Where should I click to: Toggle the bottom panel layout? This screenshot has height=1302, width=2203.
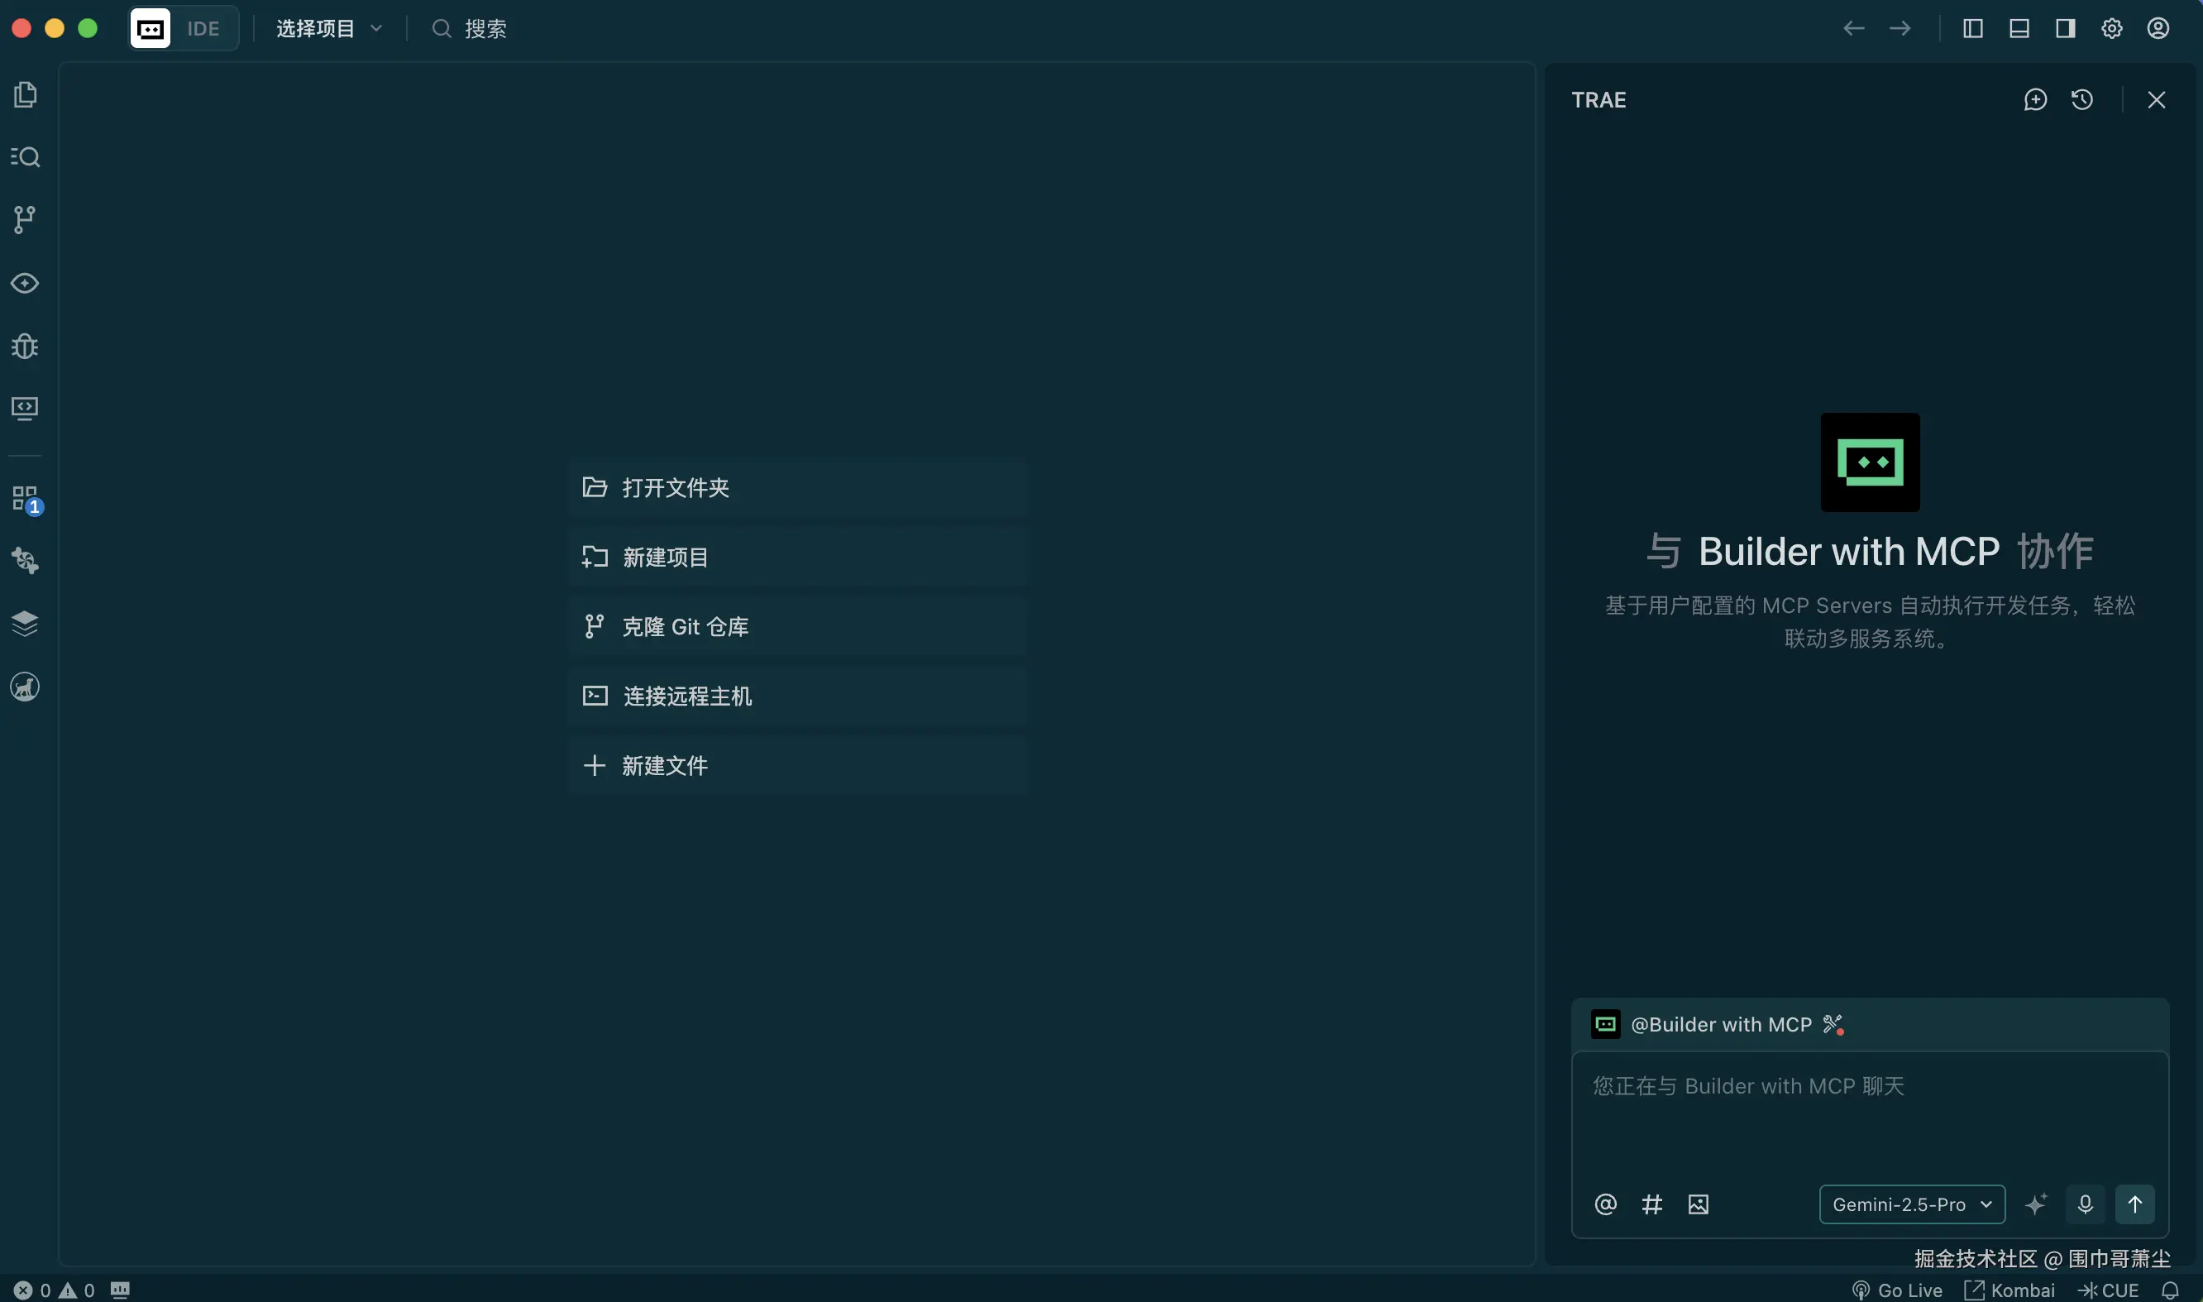2019,29
